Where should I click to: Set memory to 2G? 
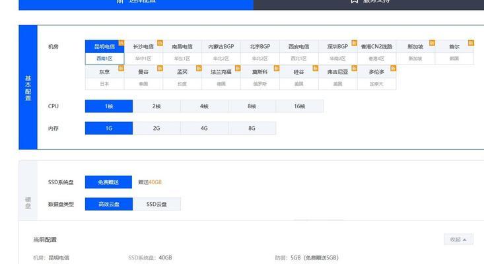[x=156, y=128]
